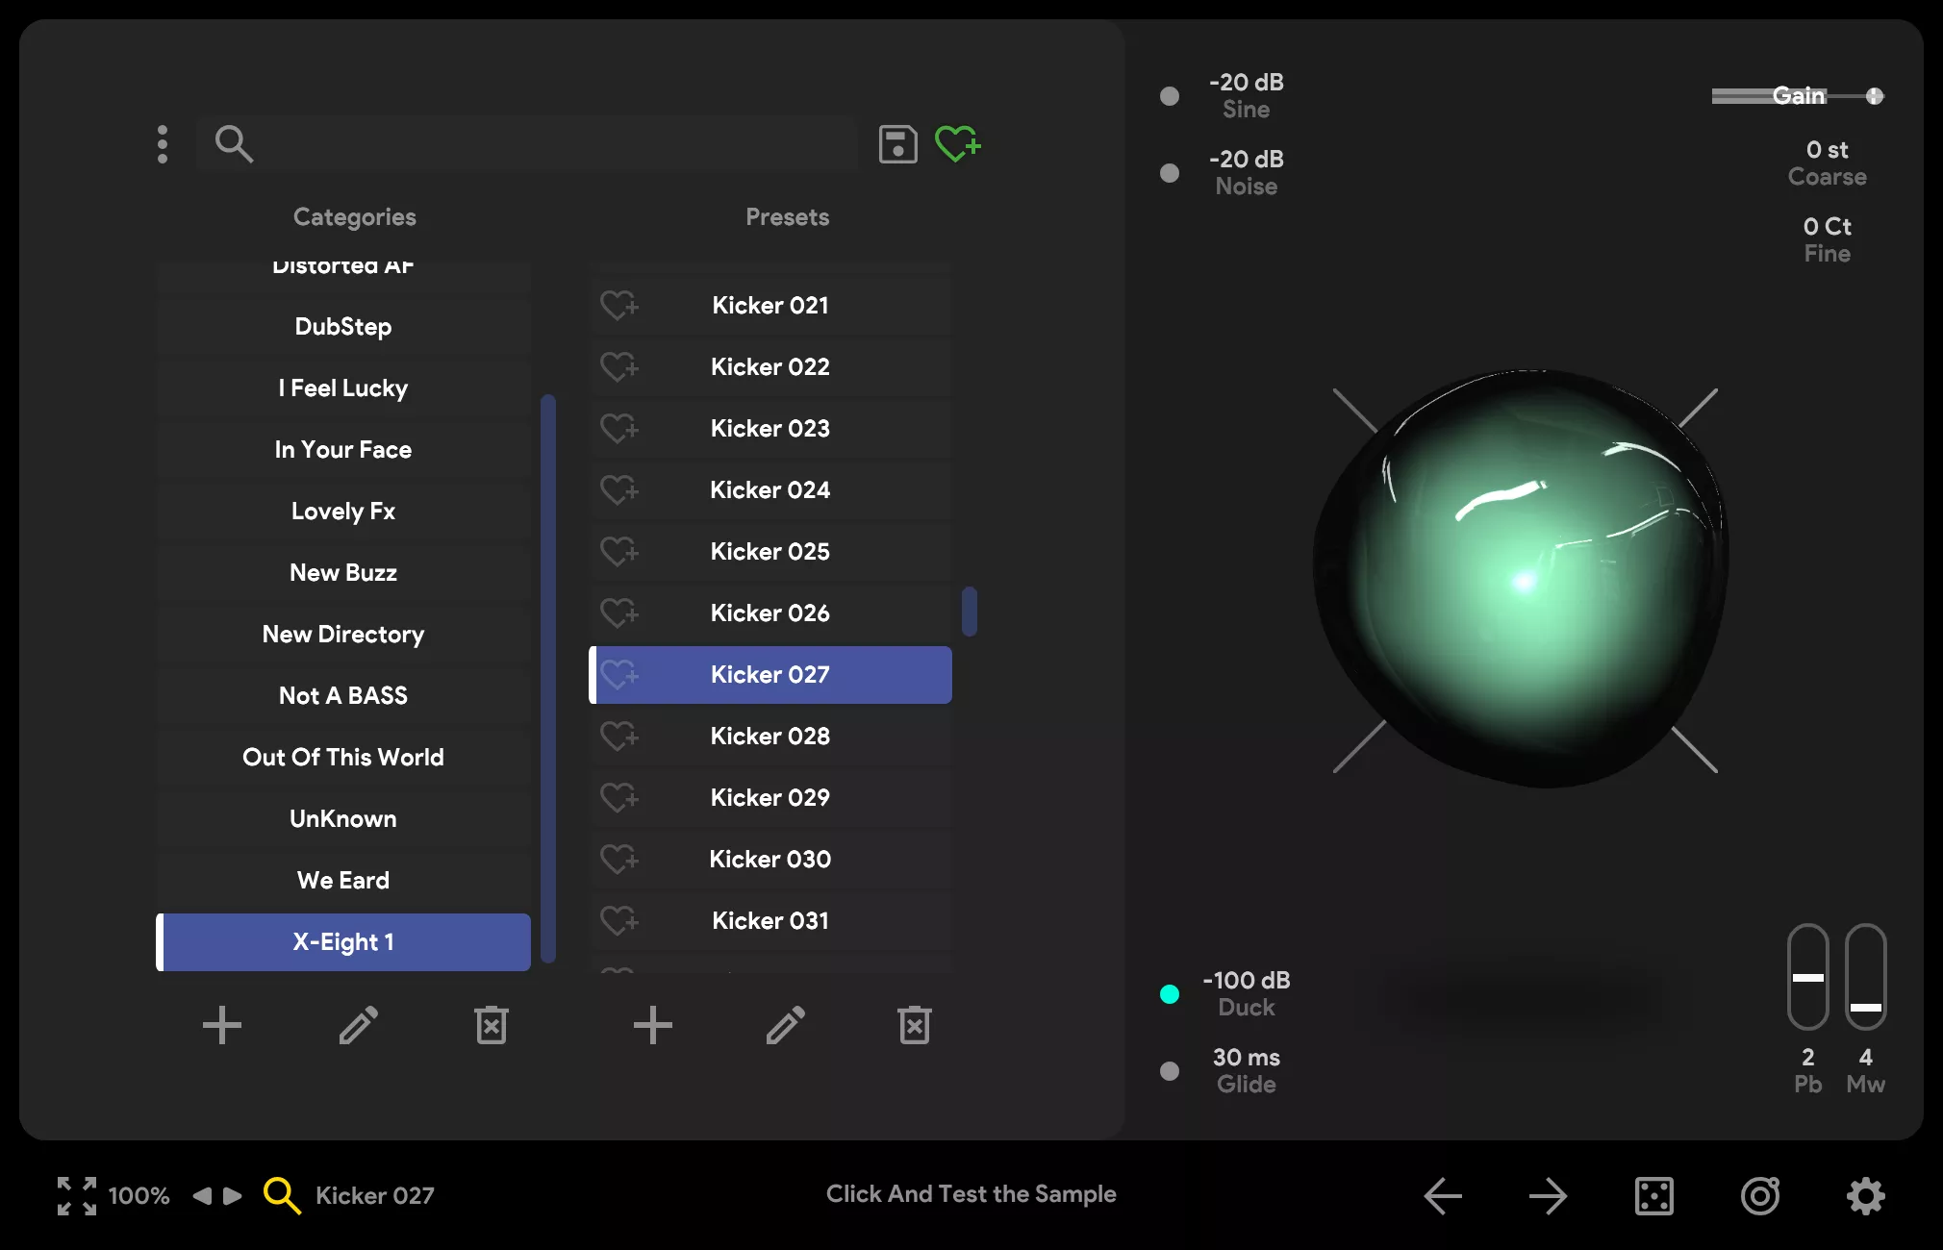This screenshot has width=1943, height=1250.
Task: Click the yellow search magnifier in the bottom bar
Action: pyautogui.click(x=282, y=1194)
